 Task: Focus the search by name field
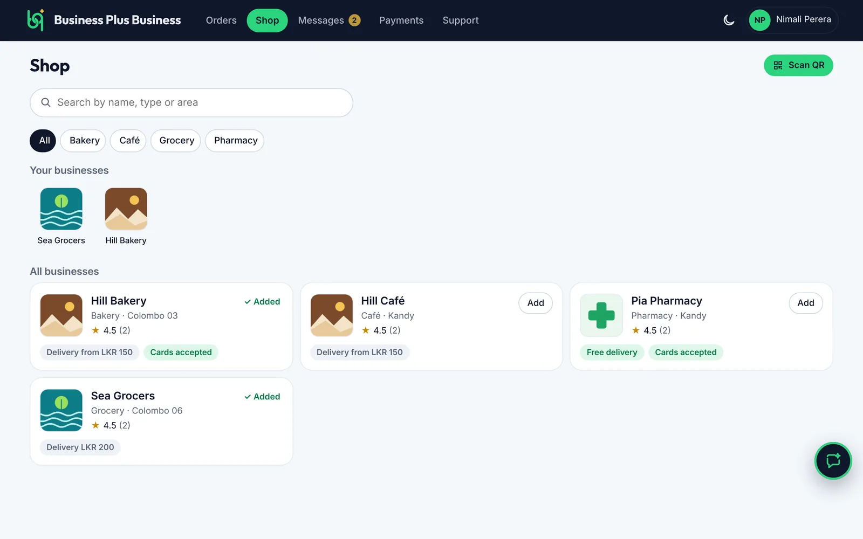click(x=191, y=102)
